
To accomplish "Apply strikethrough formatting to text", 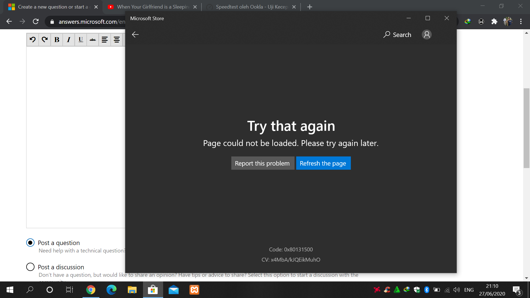I will click(x=92, y=39).
